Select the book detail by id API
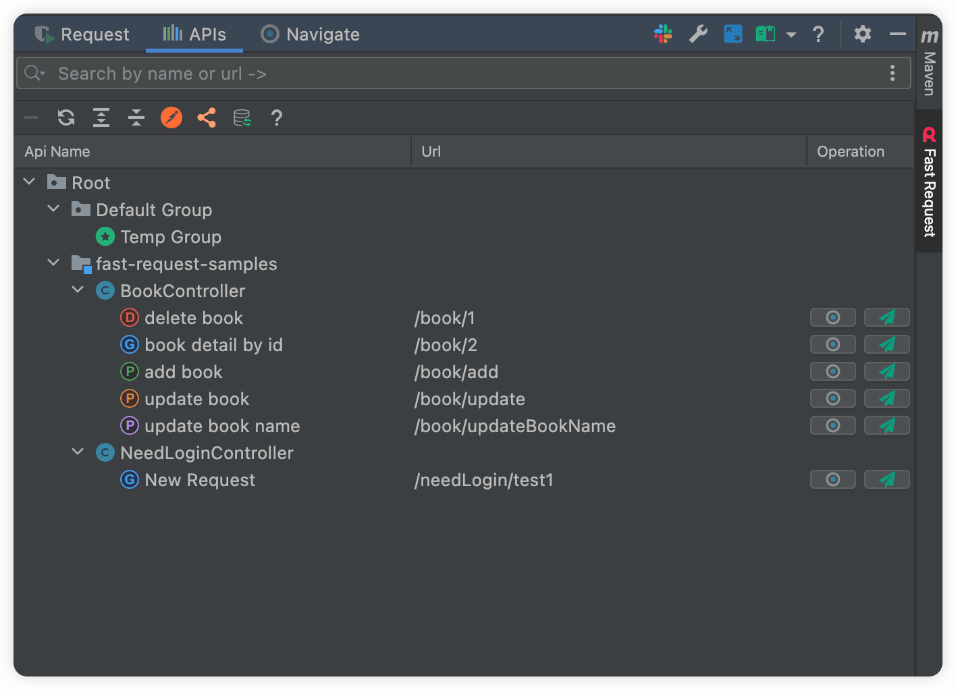 point(201,344)
